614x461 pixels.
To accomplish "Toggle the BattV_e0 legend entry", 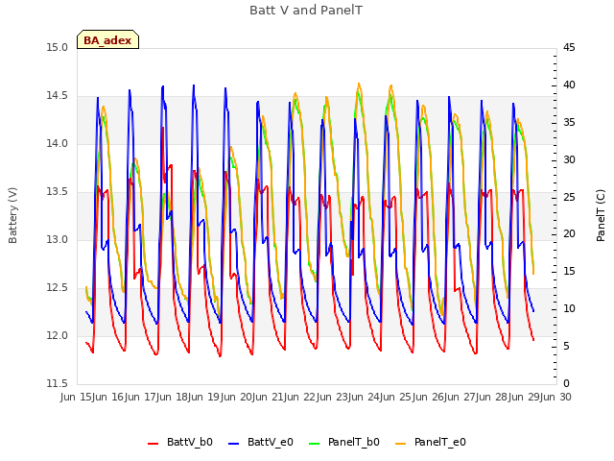I will (260, 442).
